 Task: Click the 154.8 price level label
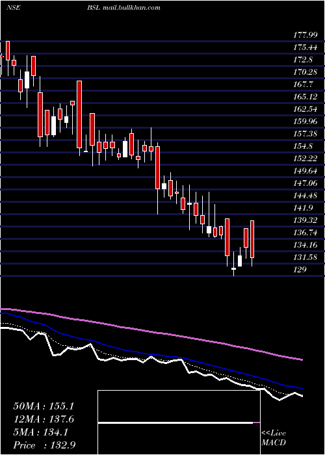coord(303,146)
